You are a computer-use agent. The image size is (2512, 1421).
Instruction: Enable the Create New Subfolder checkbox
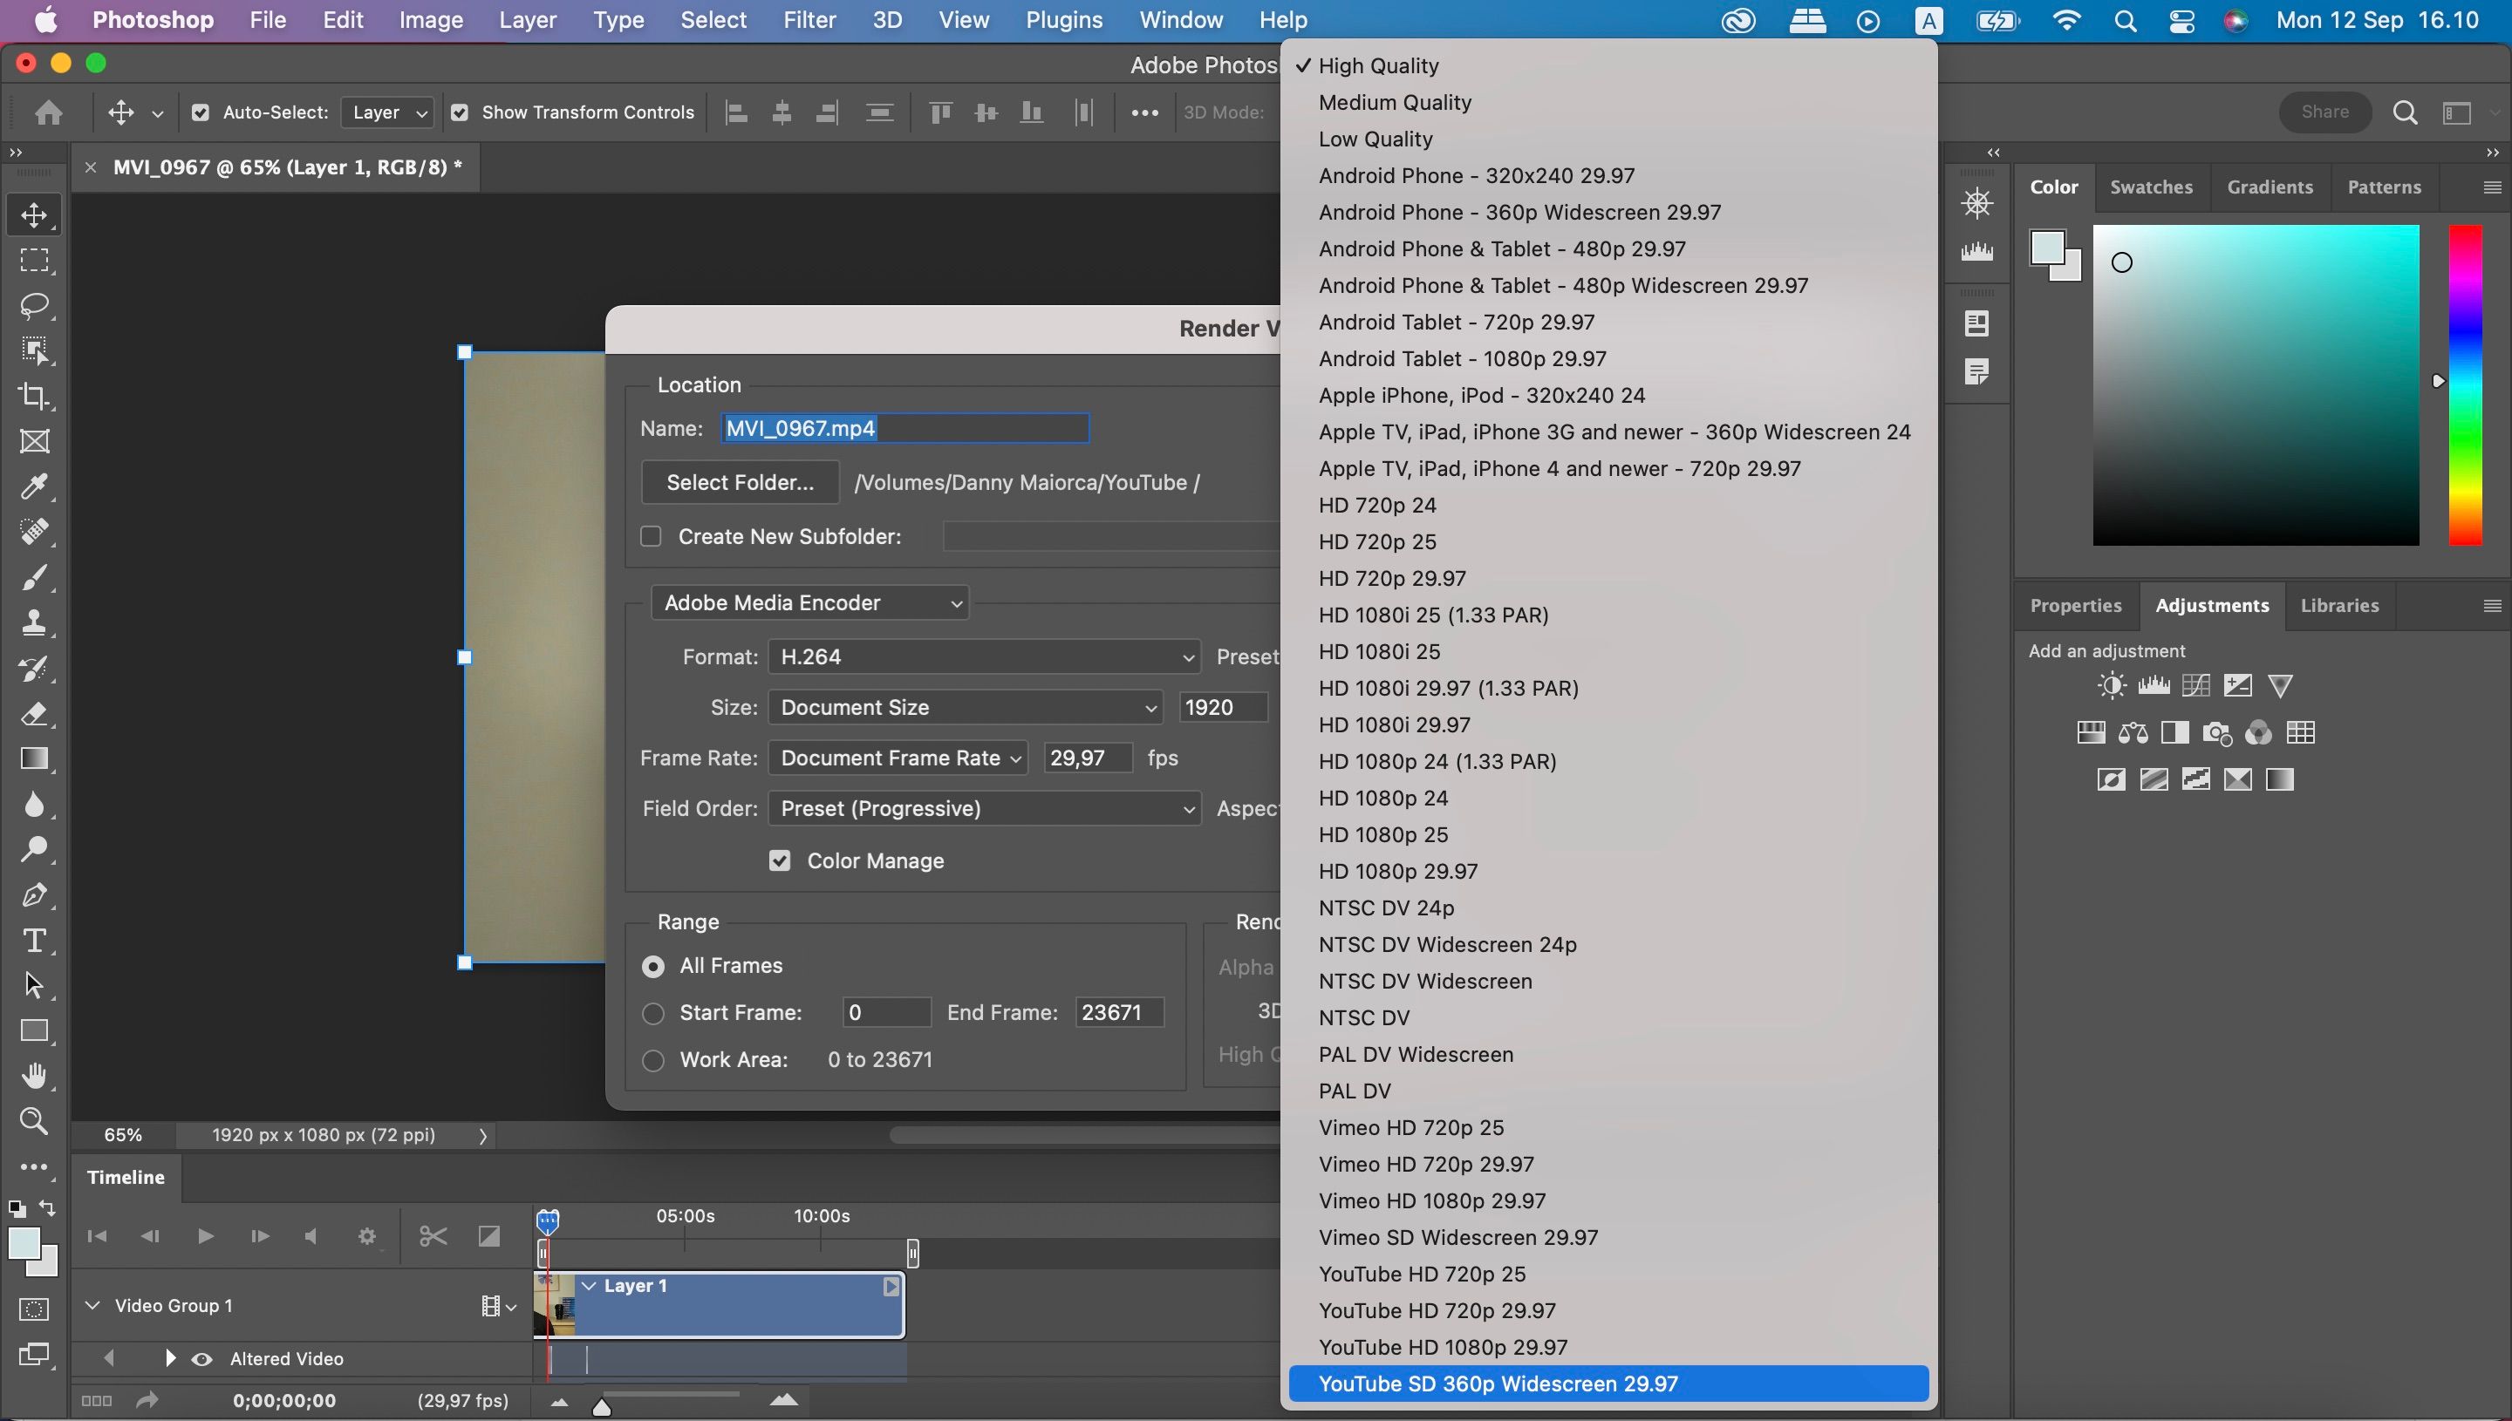tap(652, 537)
